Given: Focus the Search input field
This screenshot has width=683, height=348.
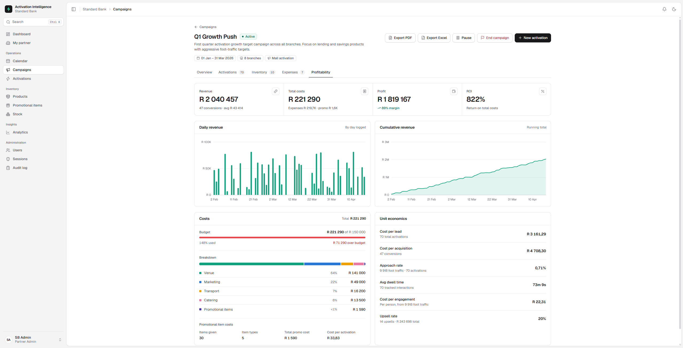Looking at the screenshot, I should 33,22.
